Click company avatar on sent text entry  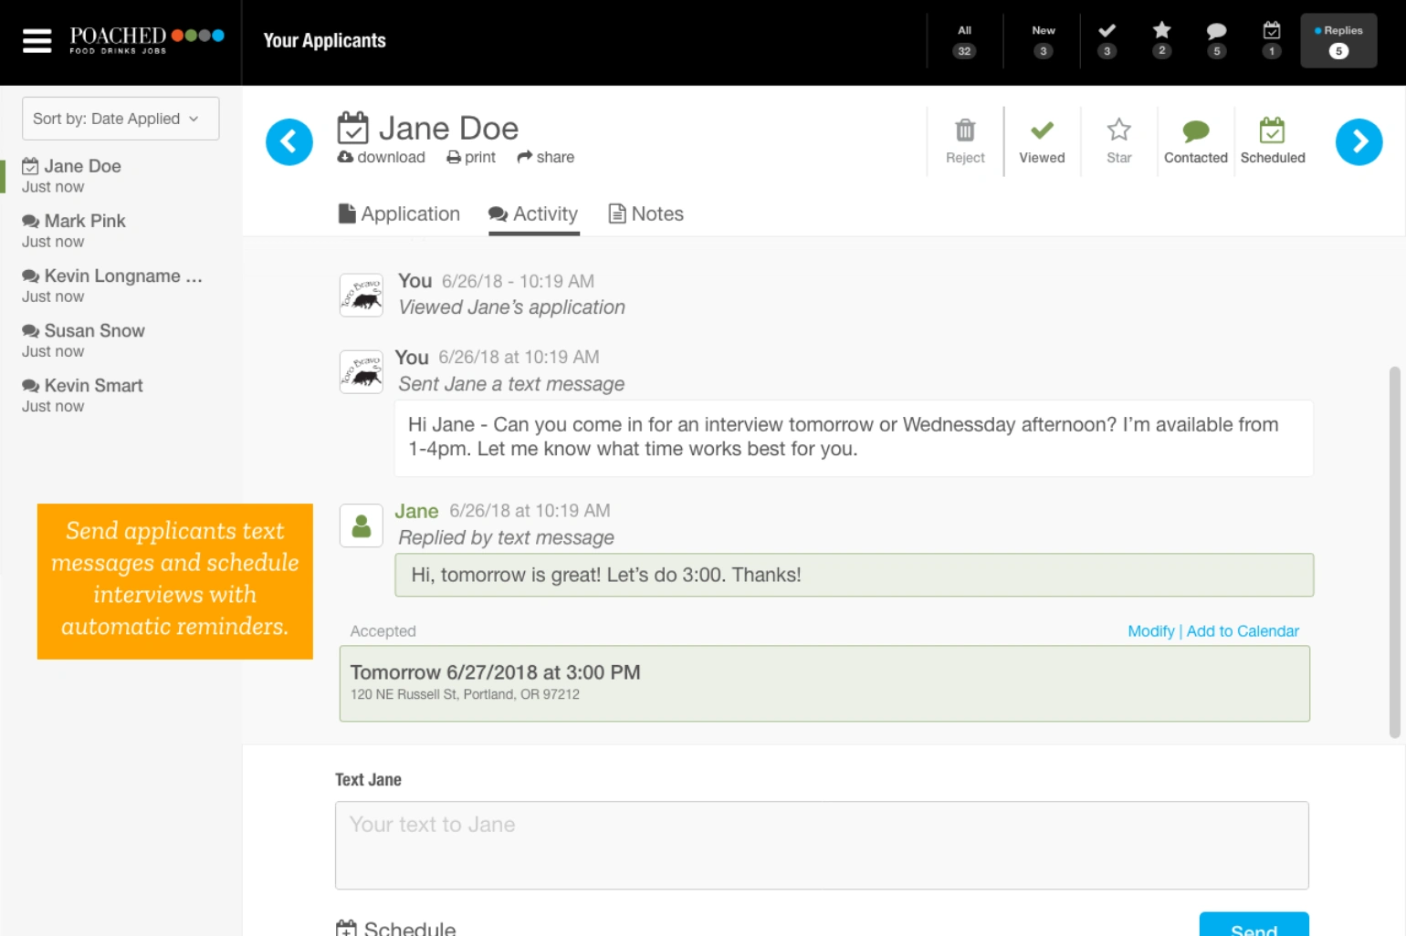coord(362,372)
